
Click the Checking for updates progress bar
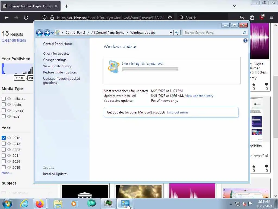point(150,69)
